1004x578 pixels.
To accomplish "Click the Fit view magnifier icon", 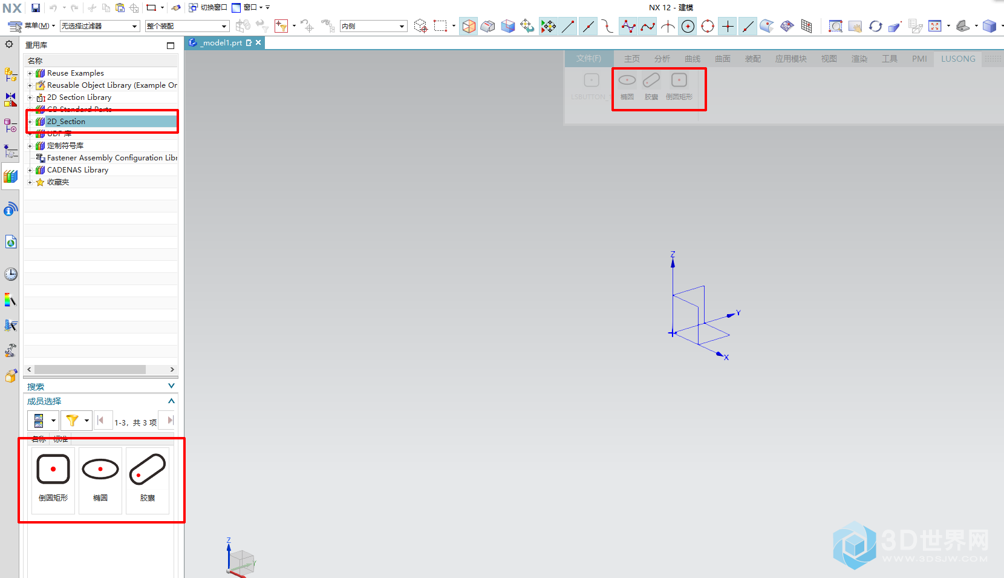I will pyautogui.click(x=835, y=26).
